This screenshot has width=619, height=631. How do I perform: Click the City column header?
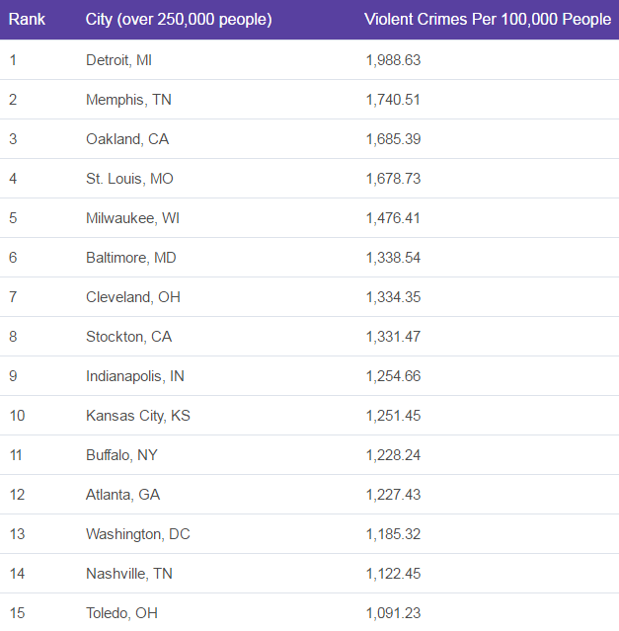point(179,20)
